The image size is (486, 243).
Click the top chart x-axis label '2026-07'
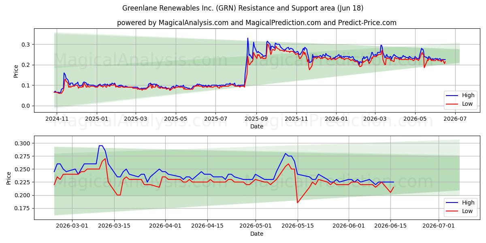pos(455,119)
